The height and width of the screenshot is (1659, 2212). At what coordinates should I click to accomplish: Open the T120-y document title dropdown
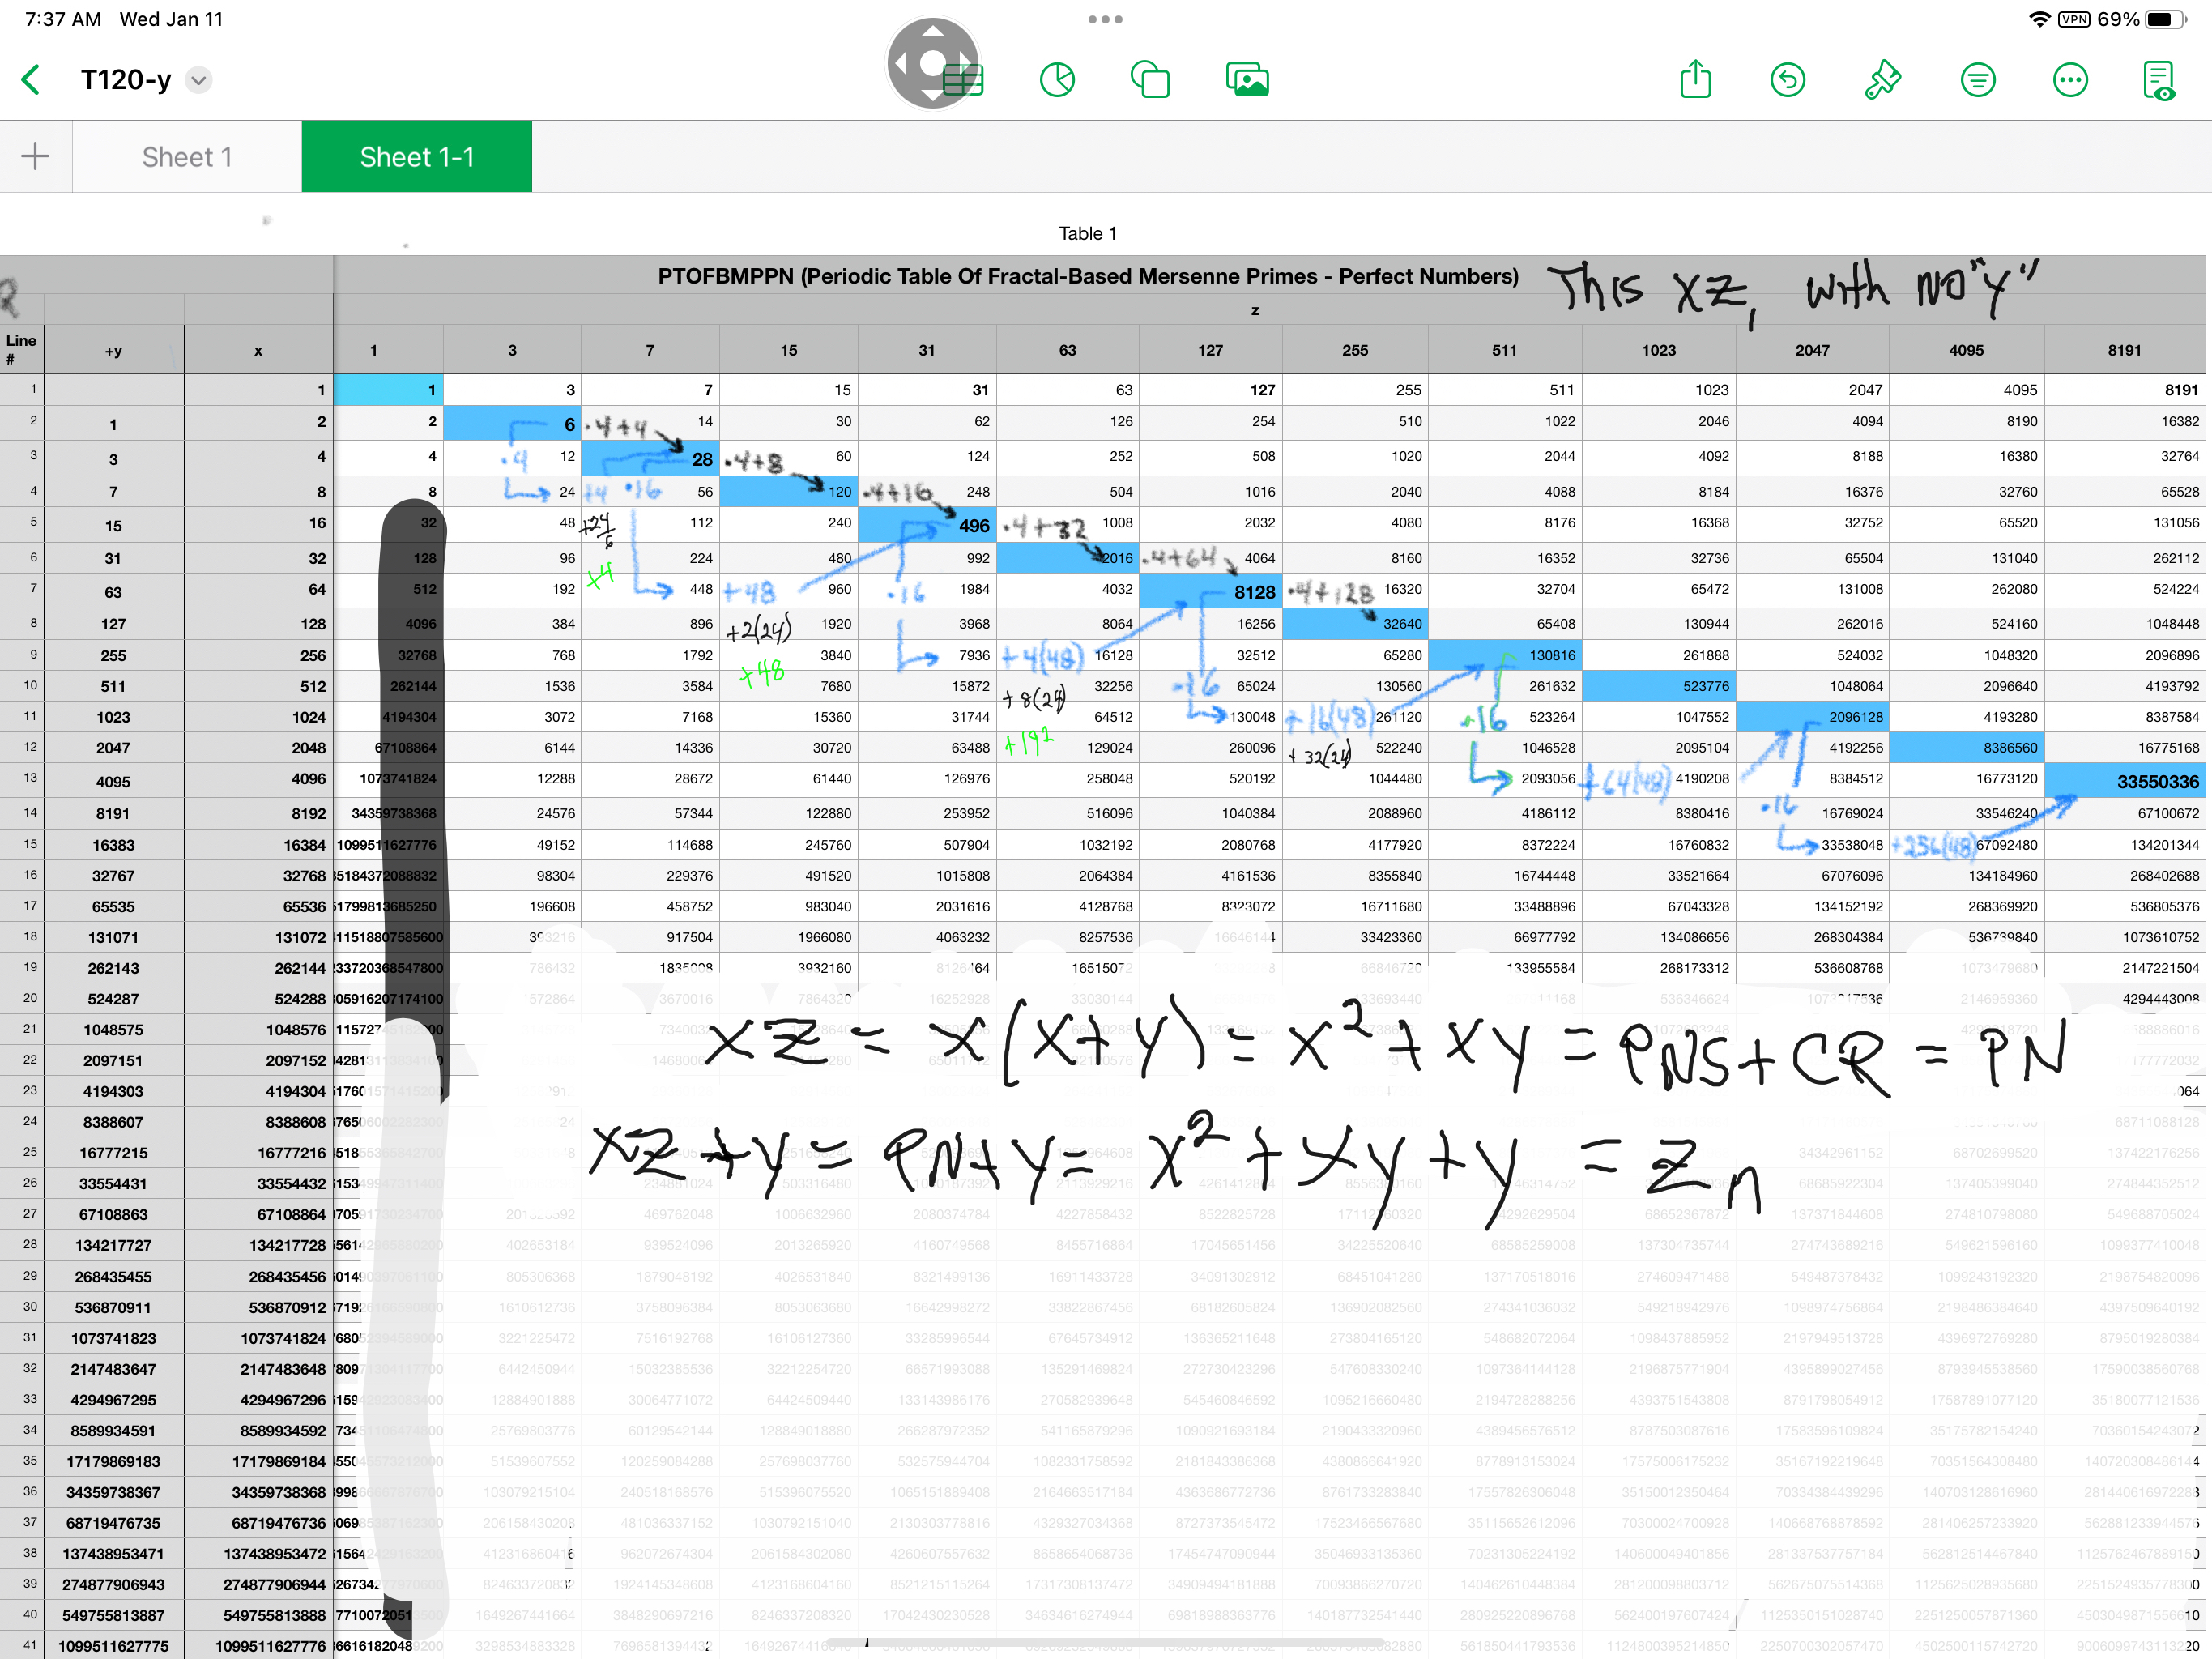pyautogui.click(x=199, y=80)
